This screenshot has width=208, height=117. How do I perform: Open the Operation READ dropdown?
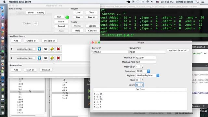click(143, 71)
